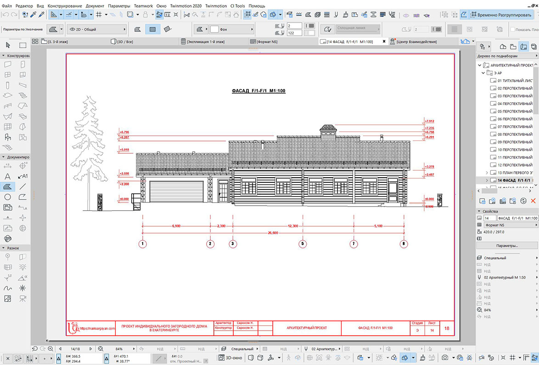The width and height of the screenshot is (539, 365).
Task: Select the Text tool in Document toolbox
Action: [7, 176]
